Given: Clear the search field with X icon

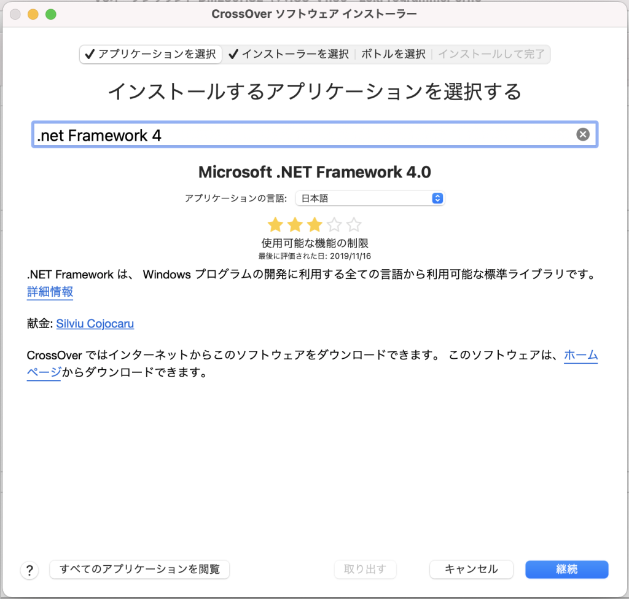Looking at the screenshot, I should (x=582, y=135).
